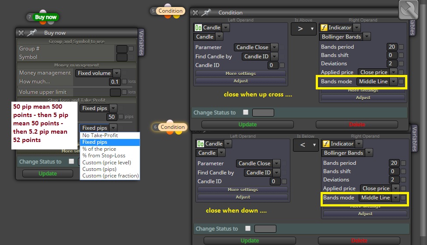Click the Volume upper limit field
Viewport: 427px width, 245px height.
(x=115, y=92)
